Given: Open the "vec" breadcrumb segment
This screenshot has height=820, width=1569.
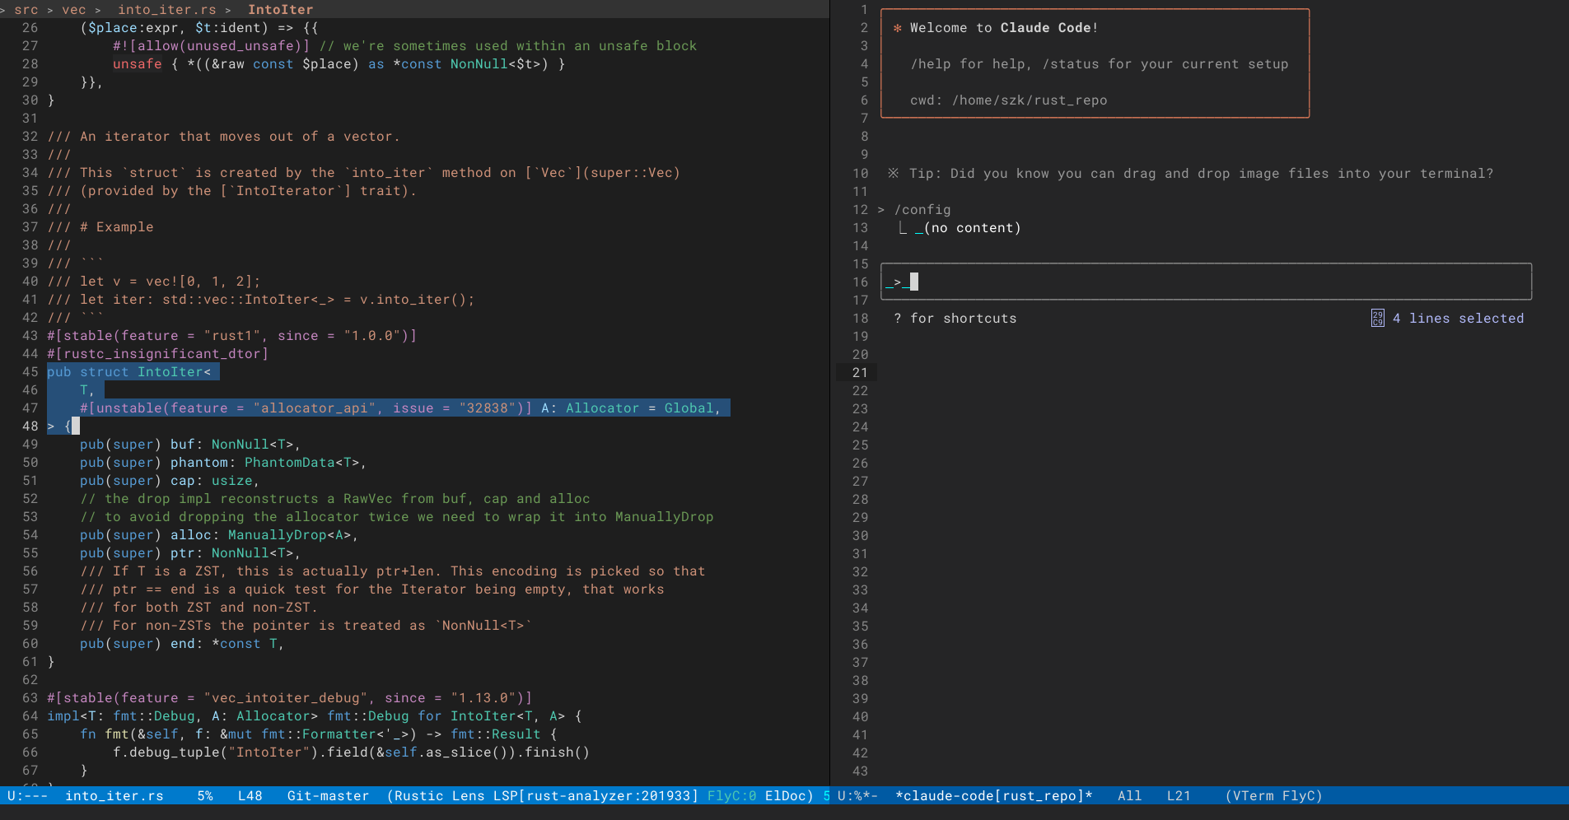Looking at the screenshot, I should pos(74,10).
